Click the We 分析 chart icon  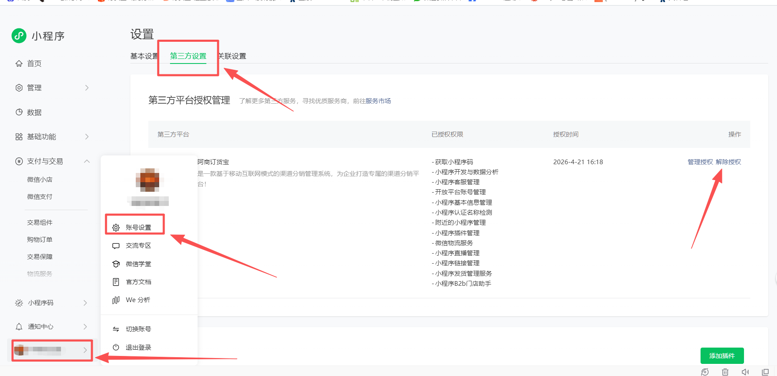point(116,300)
